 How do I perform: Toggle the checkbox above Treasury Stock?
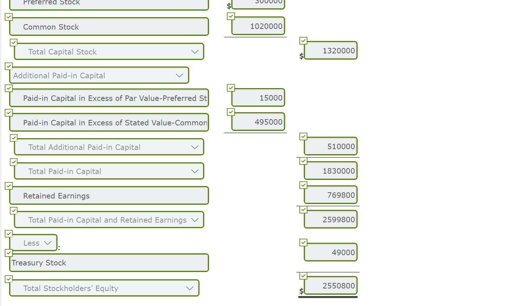[8, 253]
